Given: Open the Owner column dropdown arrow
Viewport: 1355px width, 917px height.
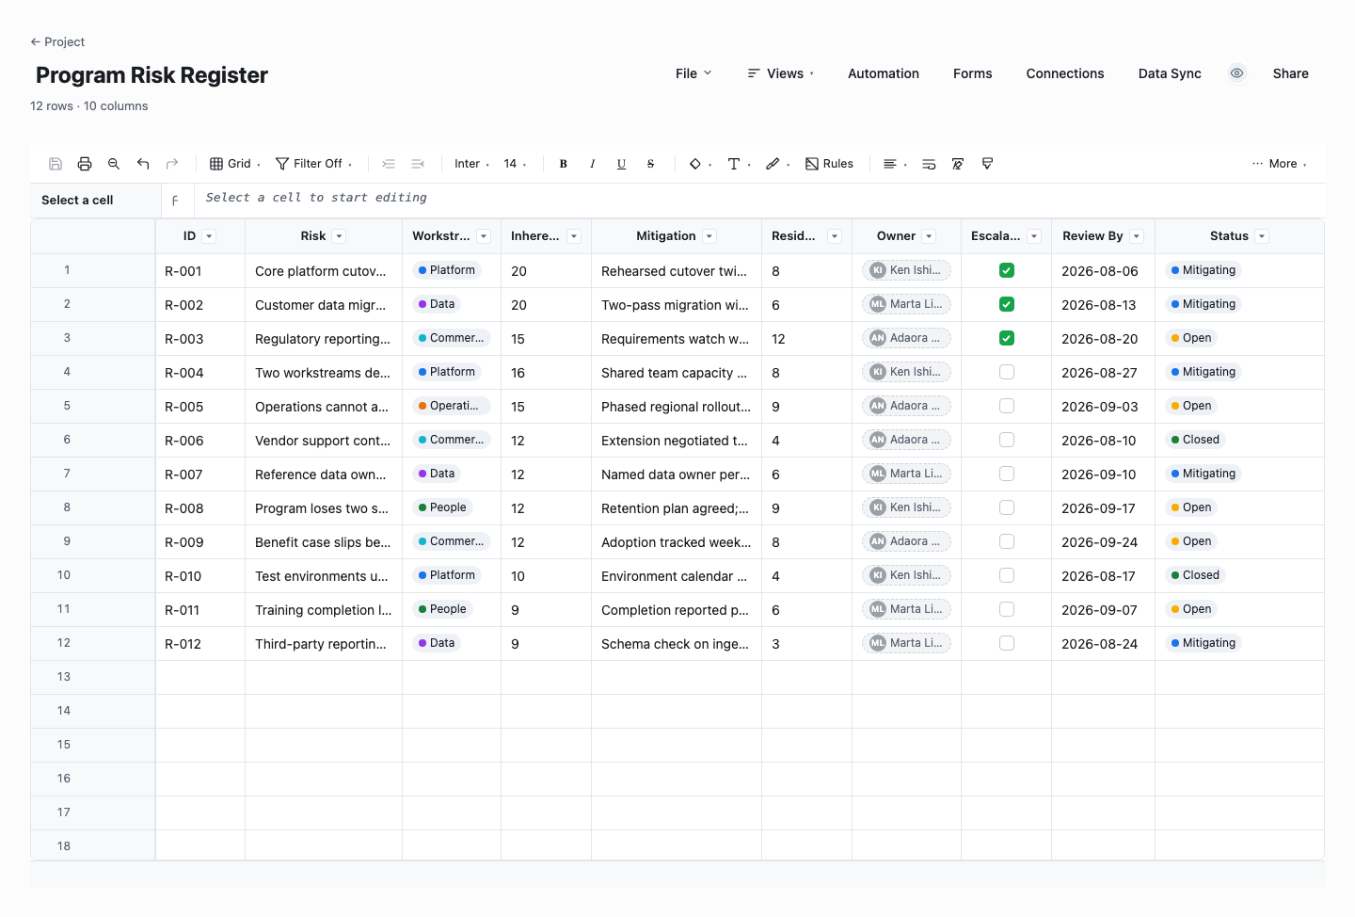Looking at the screenshot, I should 930,236.
